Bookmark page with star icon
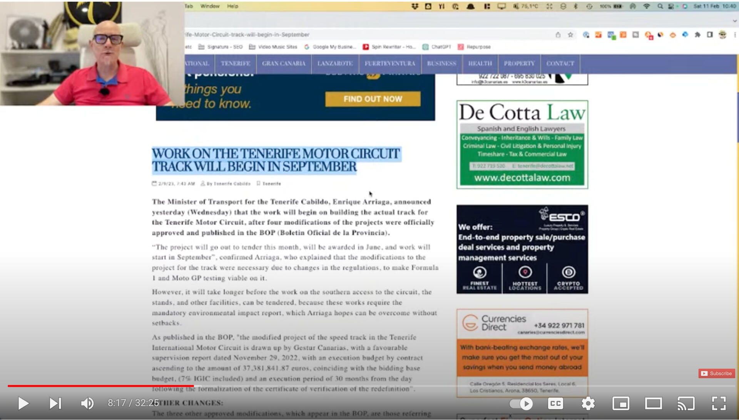Image resolution: width=739 pixels, height=420 pixels. click(570, 35)
